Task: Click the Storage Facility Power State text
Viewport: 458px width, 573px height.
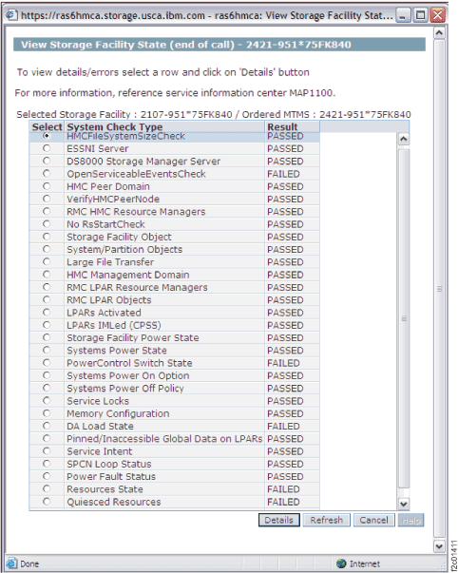Action: point(133,337)
